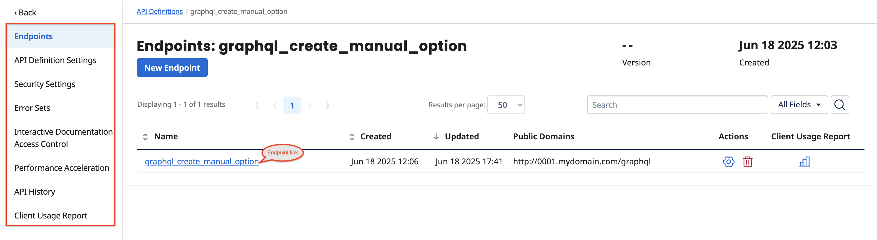Screen dimensions: 877x240
Task: Delete endpoint using the red trash icon
Action: tap(747, 161)
